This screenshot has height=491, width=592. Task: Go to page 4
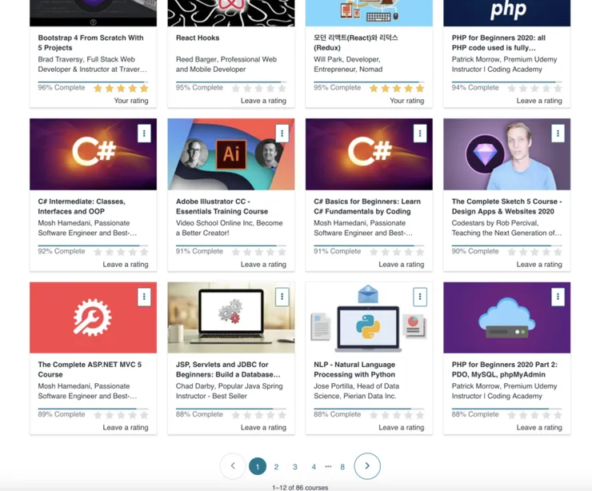[x=314, y=467]
